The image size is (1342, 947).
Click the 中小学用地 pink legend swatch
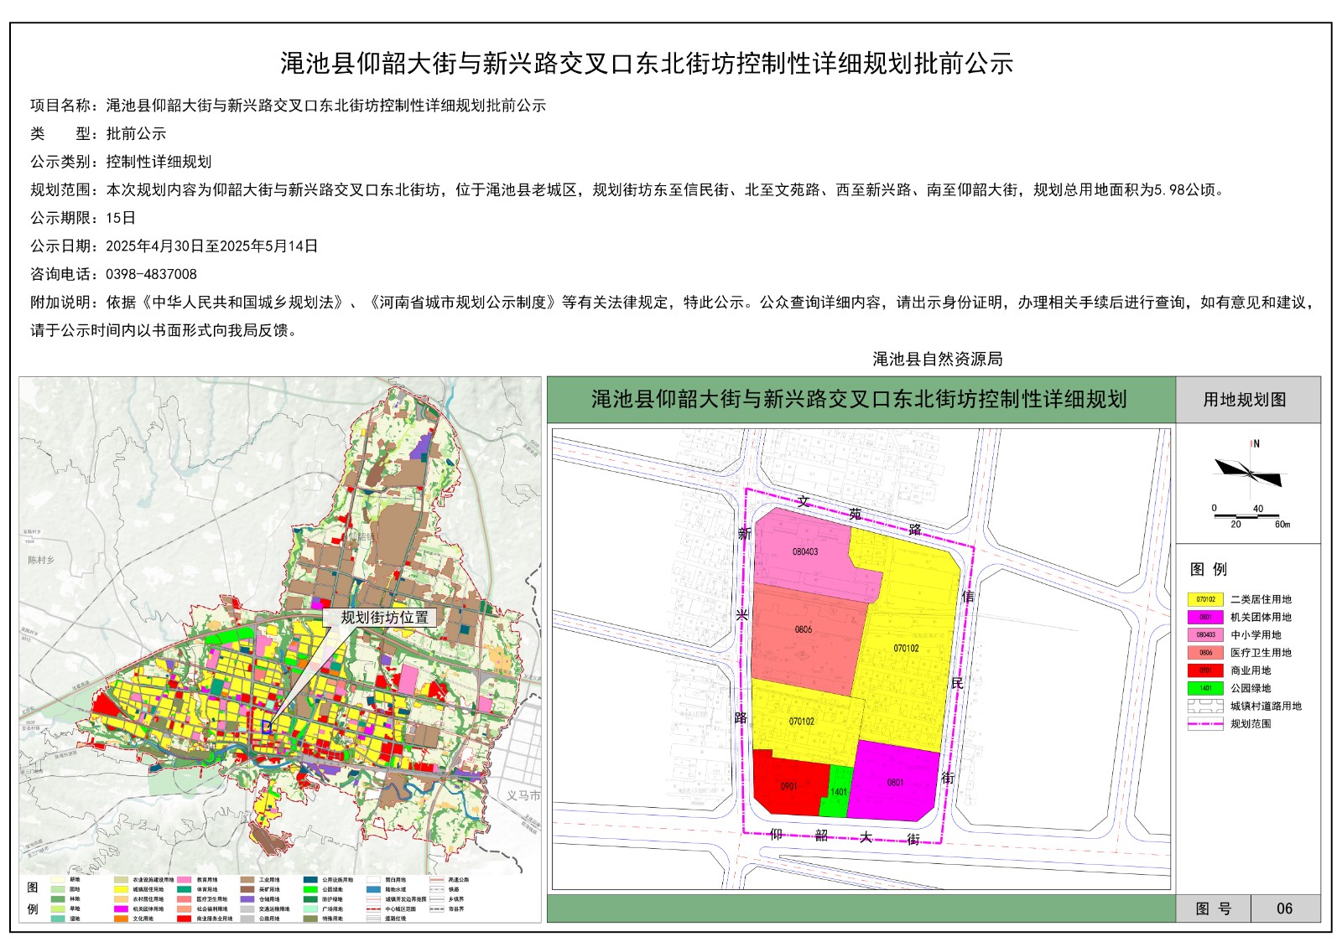point(1205,635)
